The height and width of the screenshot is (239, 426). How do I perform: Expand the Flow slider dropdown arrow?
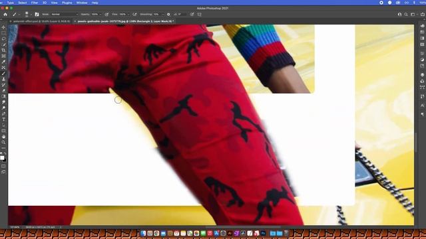click(128, 15)
